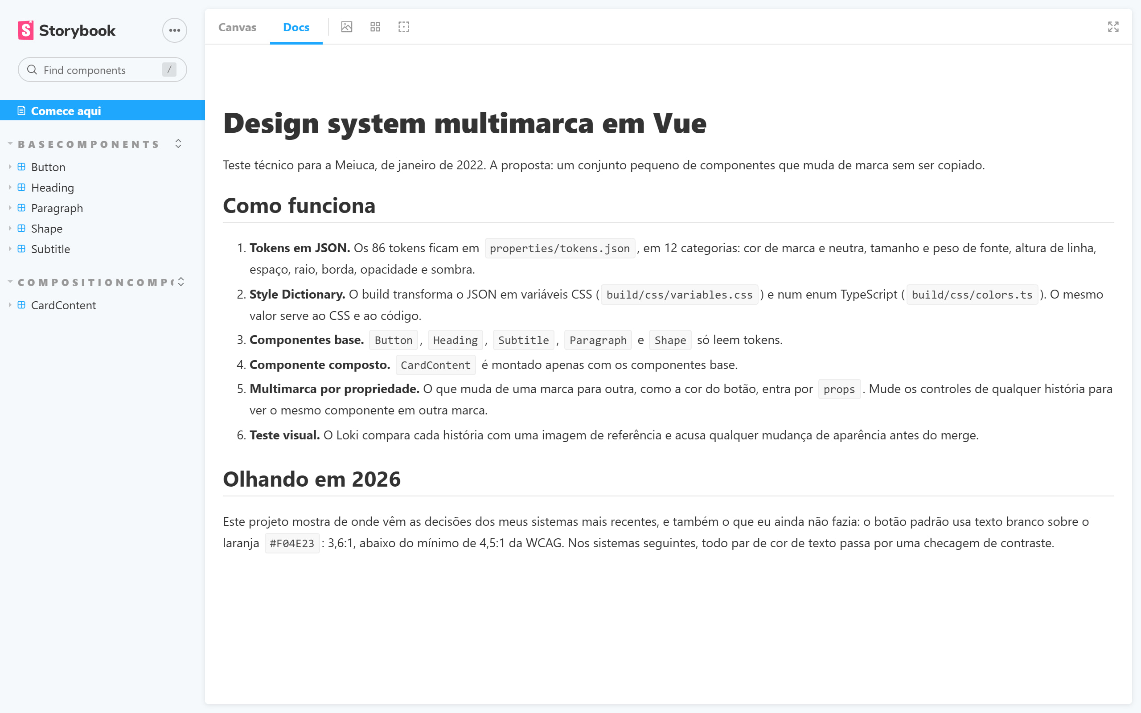Click the build/css/variables.css code snippet

[x=679, y=295]
